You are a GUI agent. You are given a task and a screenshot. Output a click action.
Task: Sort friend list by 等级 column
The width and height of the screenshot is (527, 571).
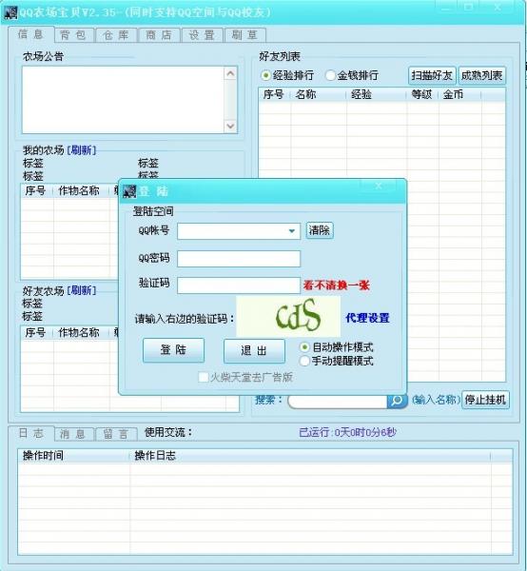click(x=422, y=94)
